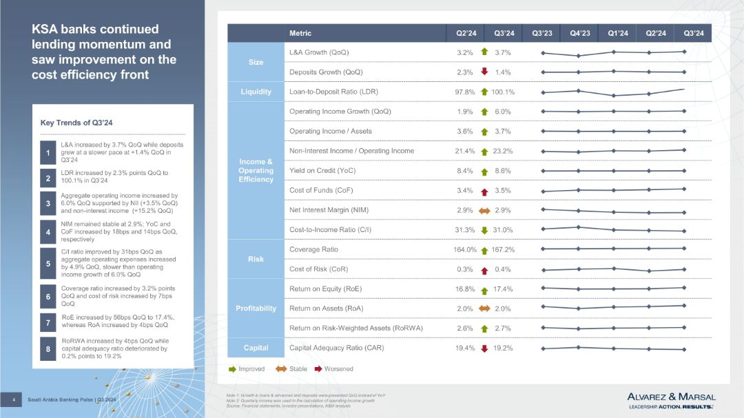
Task: Click the green arrow in Yield on Credit row
Action: click(x=484, y=171)
